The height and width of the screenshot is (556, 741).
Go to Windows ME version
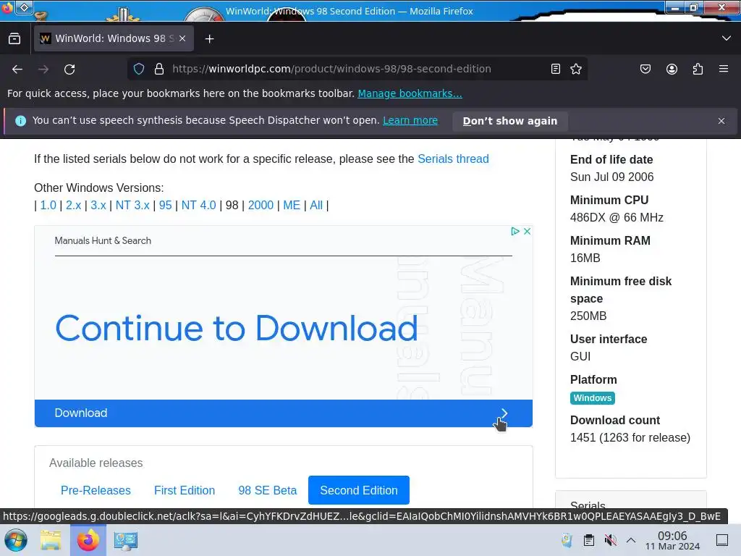(292, 205)
